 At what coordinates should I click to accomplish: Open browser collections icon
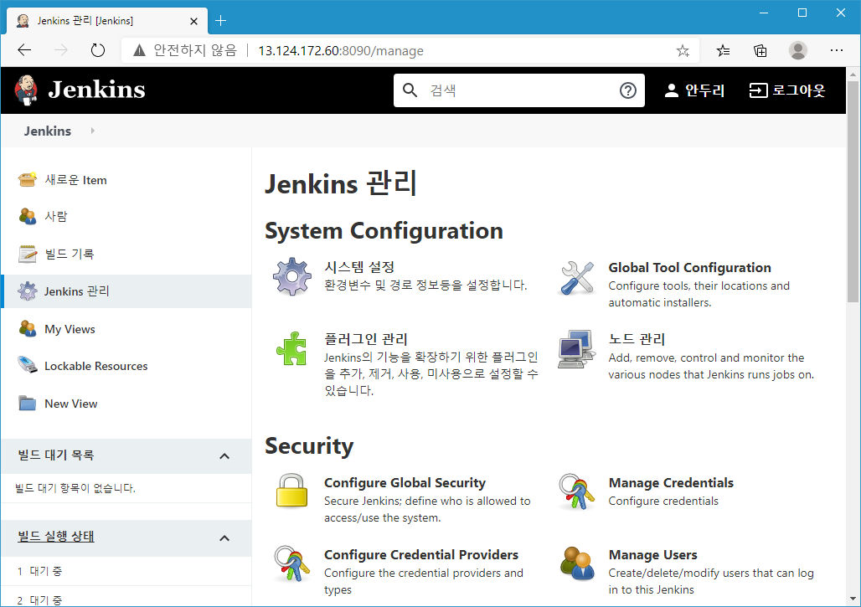pyautogui.click(x=760, y=51)
